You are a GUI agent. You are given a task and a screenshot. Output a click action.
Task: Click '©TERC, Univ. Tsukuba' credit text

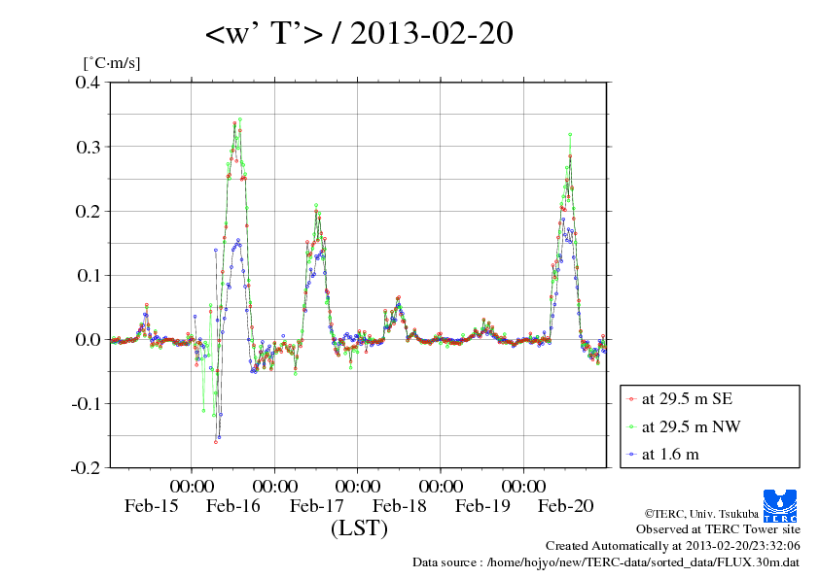pyautogui.click(x=701, y=513)
